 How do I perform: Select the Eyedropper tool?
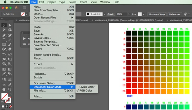[4, 74]
